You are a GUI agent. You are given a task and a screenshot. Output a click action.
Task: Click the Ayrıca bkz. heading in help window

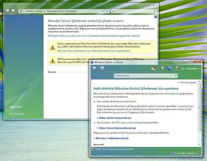(99, 144)
